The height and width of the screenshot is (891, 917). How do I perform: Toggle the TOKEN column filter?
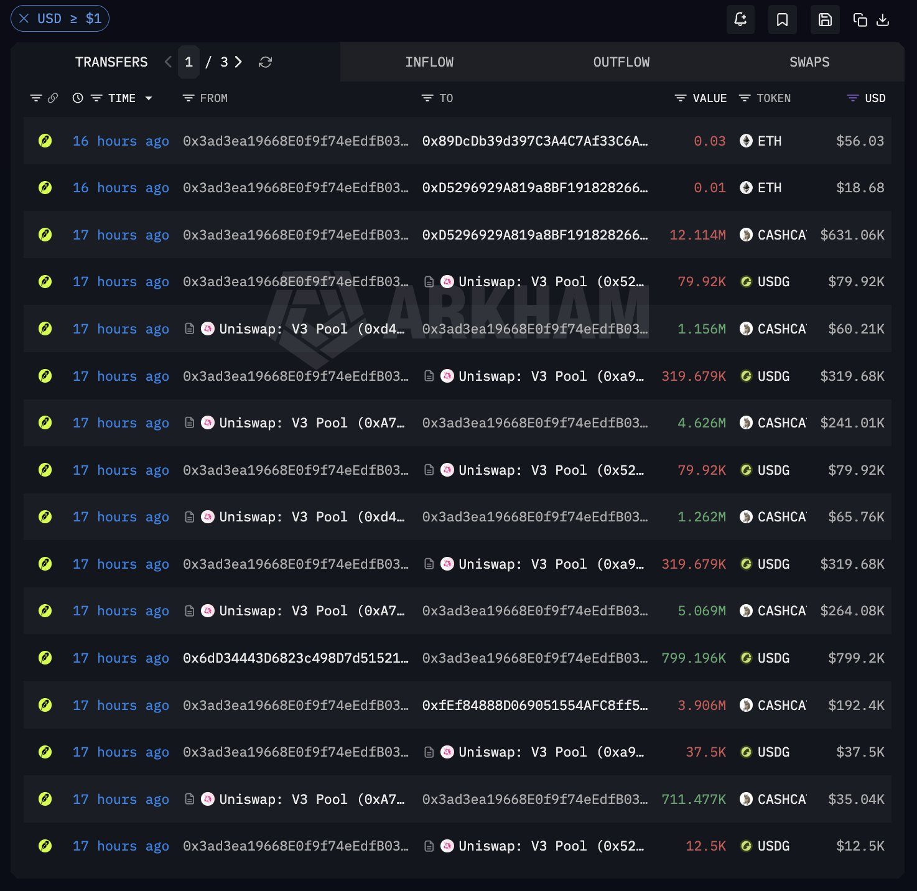[744, 98]
